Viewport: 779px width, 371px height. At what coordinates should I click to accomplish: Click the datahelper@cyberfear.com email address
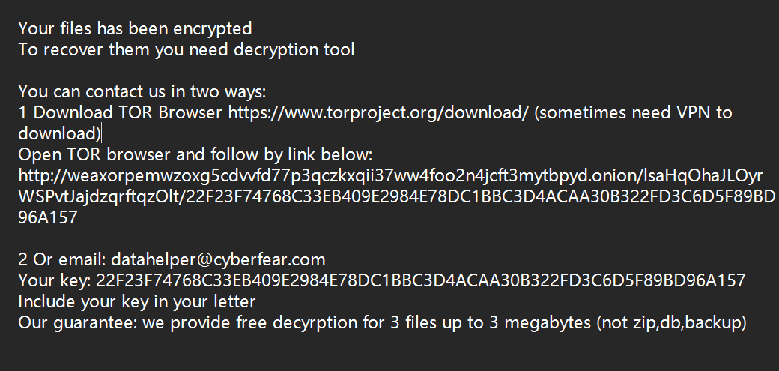[218, 260]
